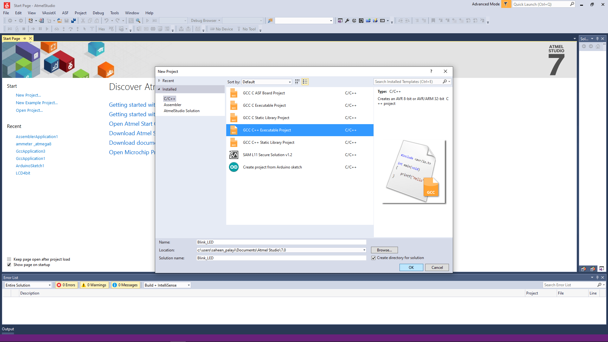This screenshot has height=342, width=608.
Task: Switch templates view to small icons
Action: pyautogui.click(x=297, y=82)
